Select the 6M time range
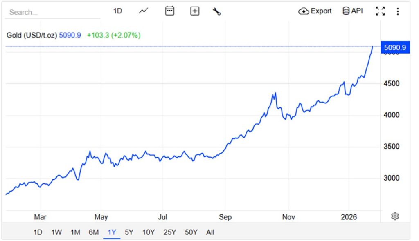This screenshot has height=241, width=419. (93, 232)
